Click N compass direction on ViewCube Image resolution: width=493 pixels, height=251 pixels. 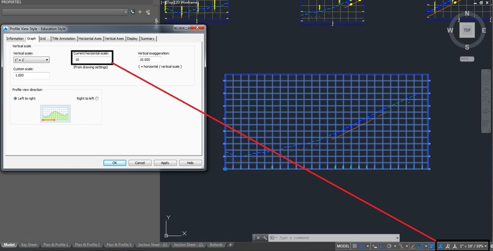[467, 13]
